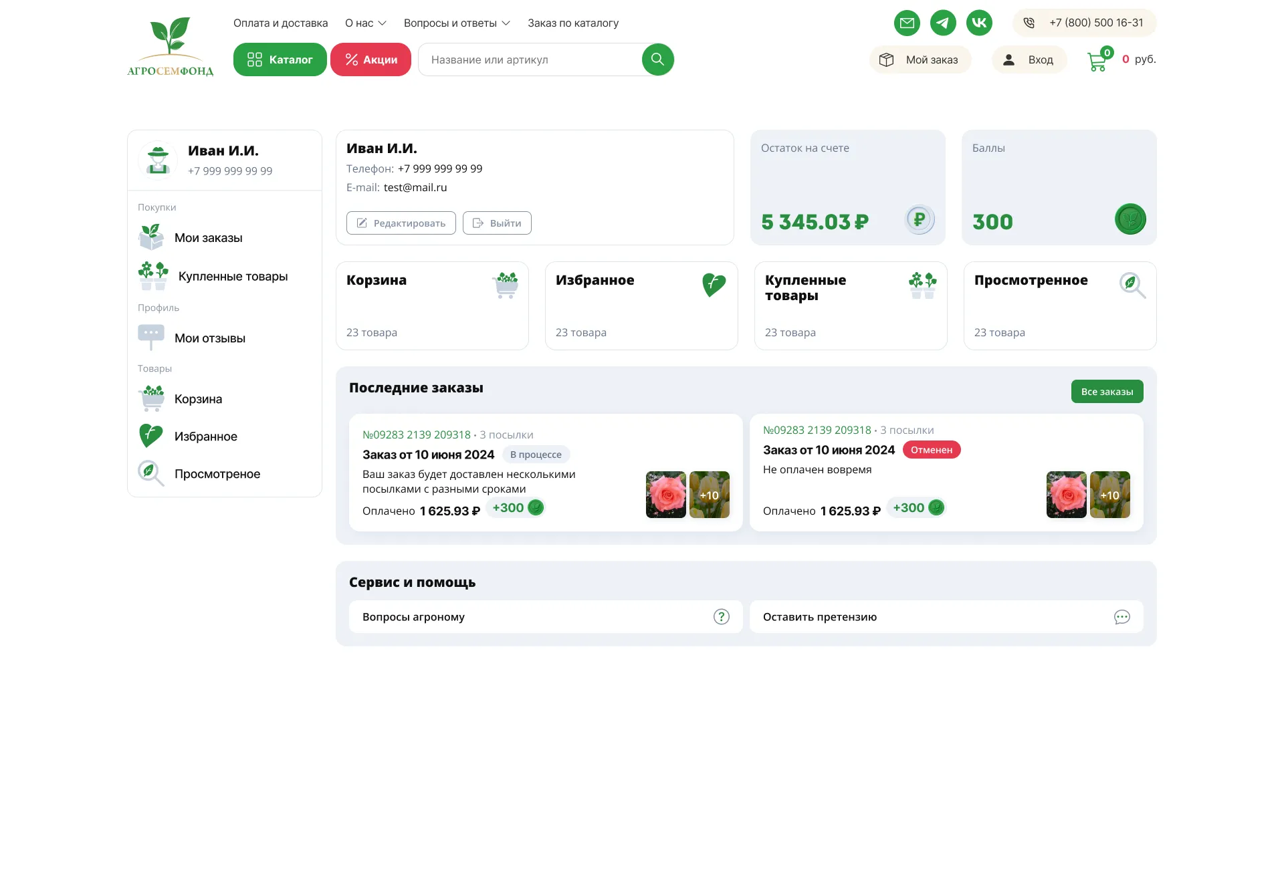Select Мои заказы in sidebar
Screen dimensions: 1284x875
[208, 238]
